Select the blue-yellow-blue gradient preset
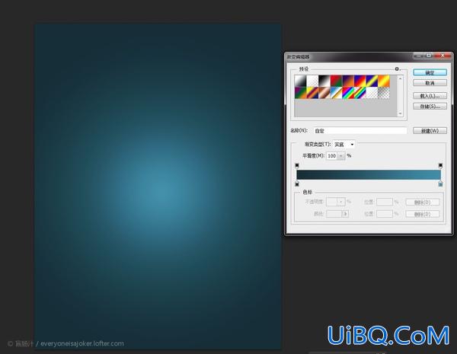457x354 pixels. [x=372, y=81]
